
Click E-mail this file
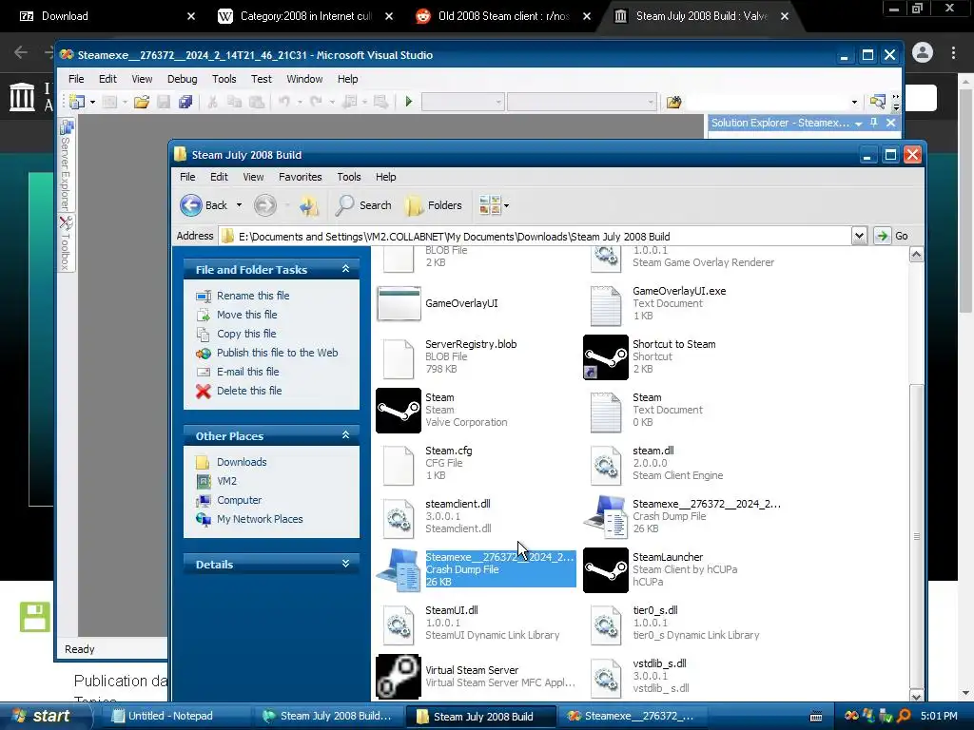(x=248, y=372)
